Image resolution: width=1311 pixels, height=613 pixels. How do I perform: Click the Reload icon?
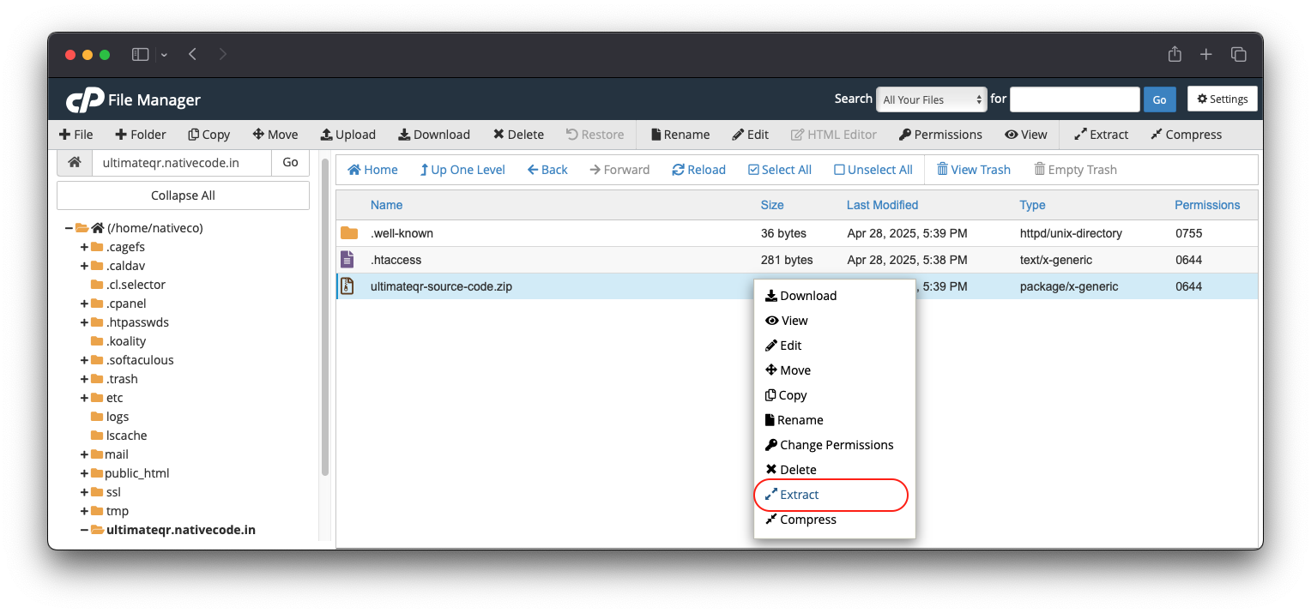coord(678,170)
